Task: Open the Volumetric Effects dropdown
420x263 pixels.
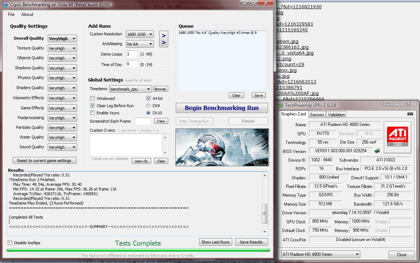Action: click(62, 98)
